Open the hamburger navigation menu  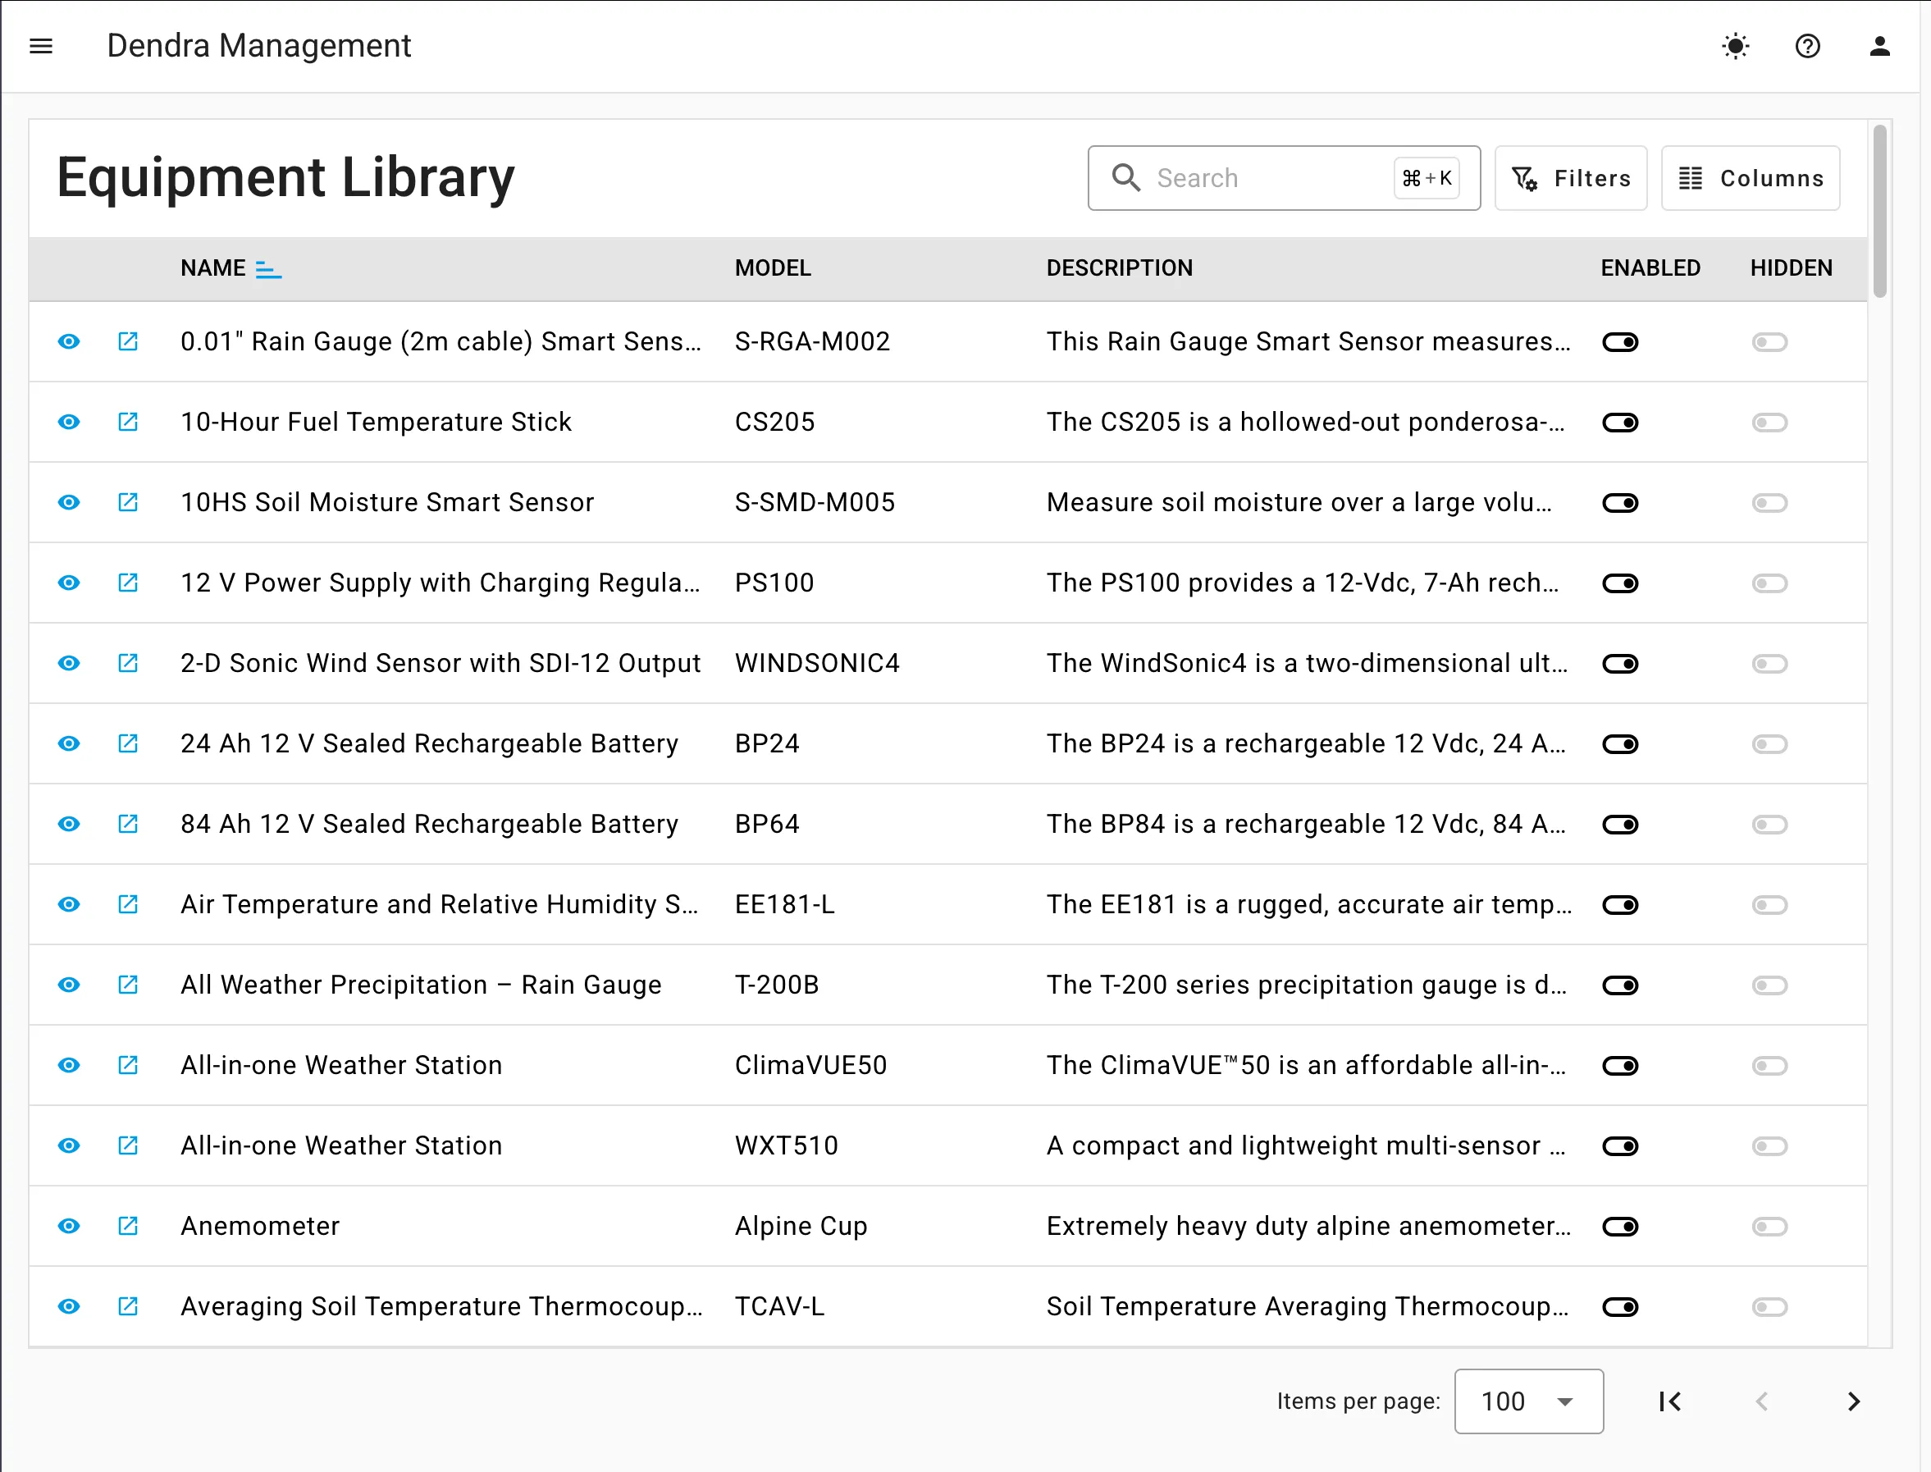pyautogui.click(x=41, y=46)
